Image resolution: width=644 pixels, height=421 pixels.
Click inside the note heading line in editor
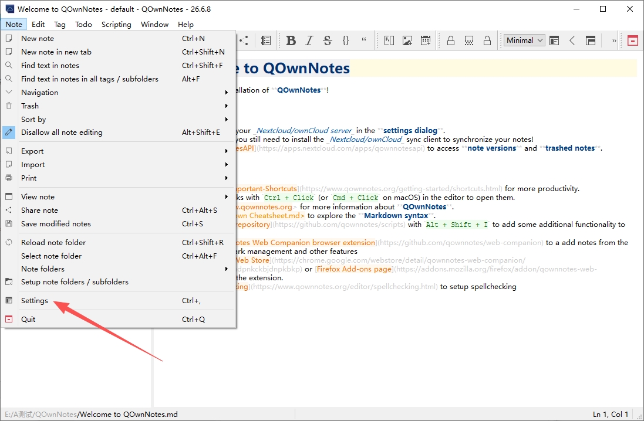pos(436,68)
